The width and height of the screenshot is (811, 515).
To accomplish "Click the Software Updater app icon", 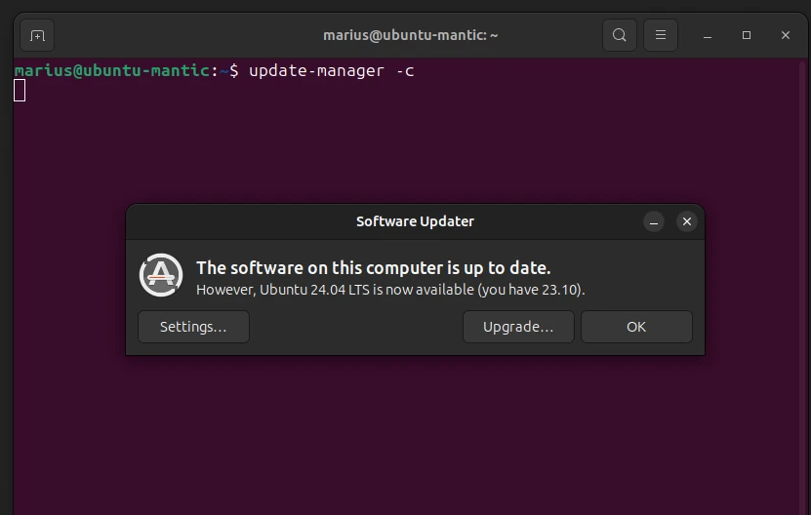I will (x=161, y=275).
